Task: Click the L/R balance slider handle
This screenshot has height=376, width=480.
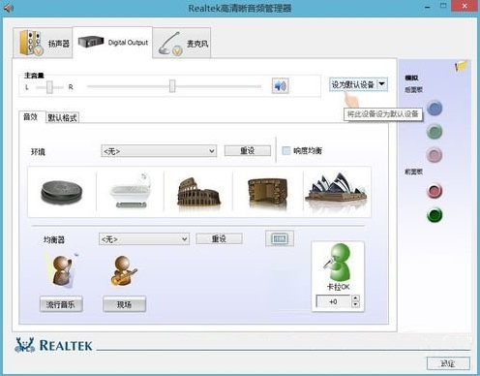Action: (x=49, y=87)
